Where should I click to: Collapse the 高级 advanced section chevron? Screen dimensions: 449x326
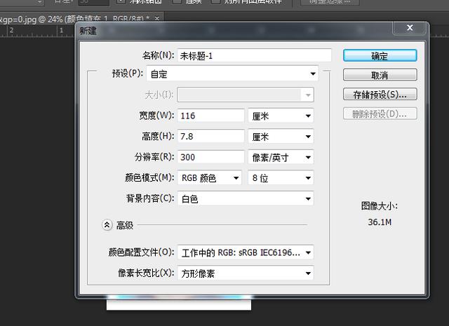coord(107,225)
